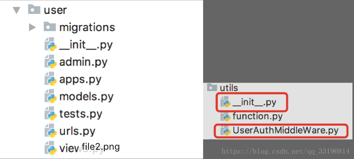Click the blog.csdn.net watermark link

tap(286, 151)
